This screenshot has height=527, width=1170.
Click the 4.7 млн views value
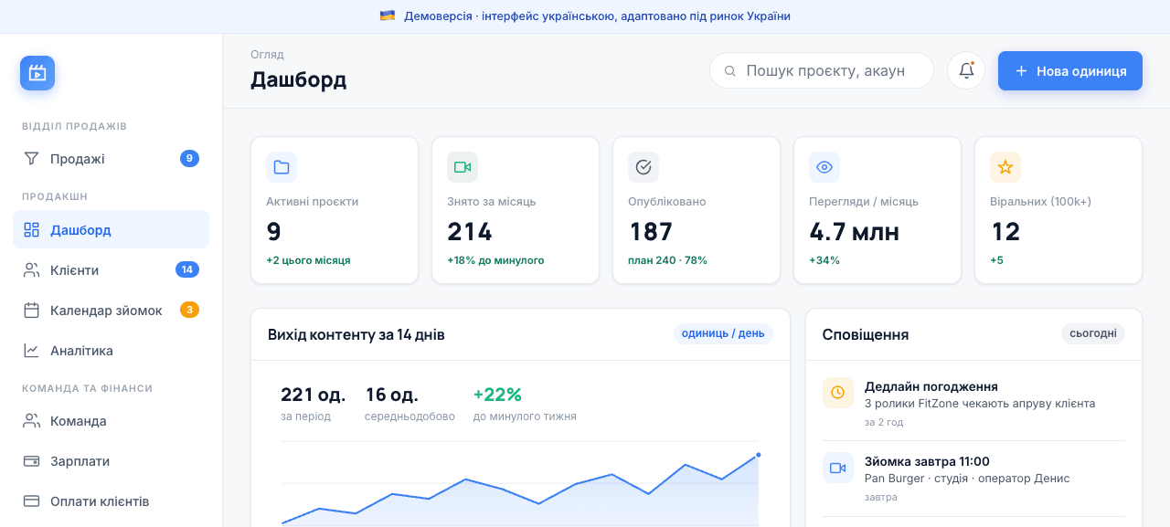854,232
